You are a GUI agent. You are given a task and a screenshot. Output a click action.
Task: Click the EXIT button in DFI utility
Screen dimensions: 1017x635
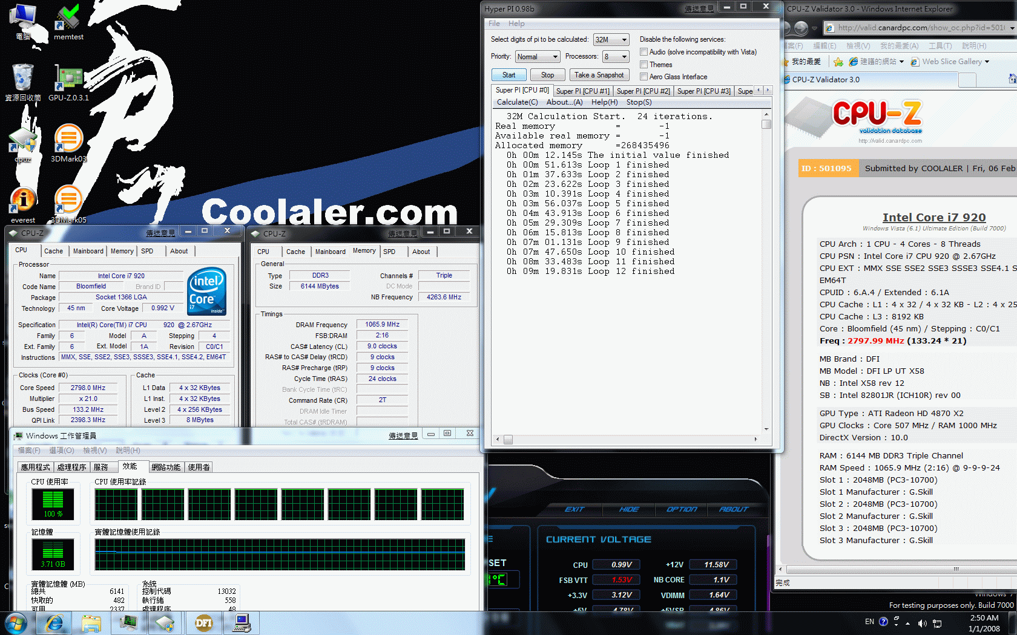574,509
